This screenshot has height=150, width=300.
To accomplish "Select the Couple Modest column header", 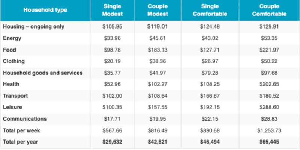I will [x=157, y=10].
